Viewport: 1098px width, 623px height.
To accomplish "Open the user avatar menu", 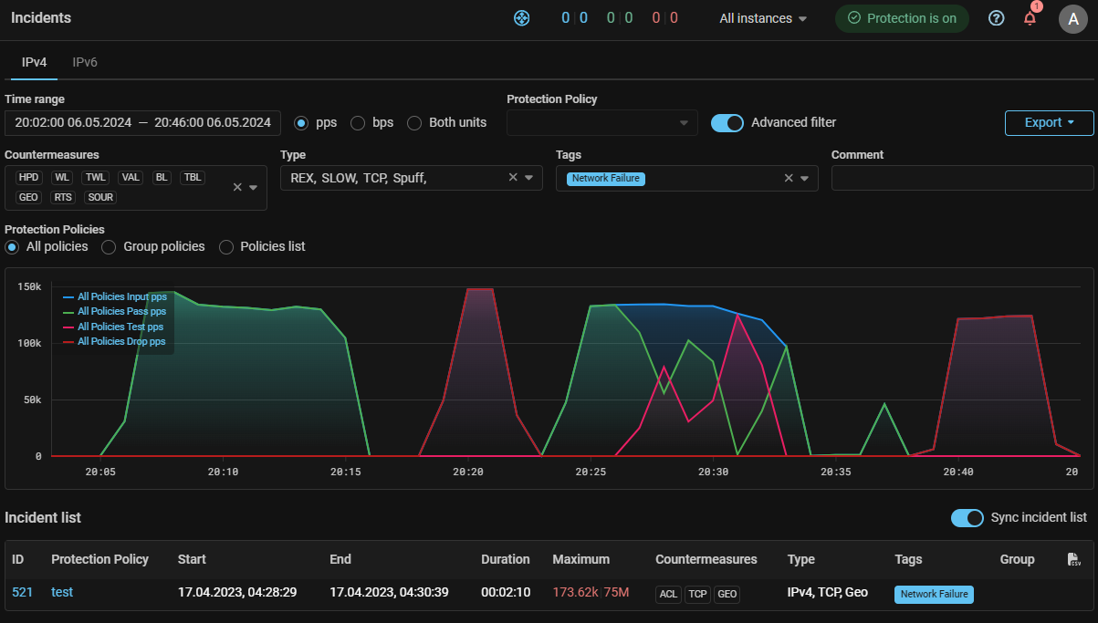I will pyautogui.click(x=1072, y=18).
